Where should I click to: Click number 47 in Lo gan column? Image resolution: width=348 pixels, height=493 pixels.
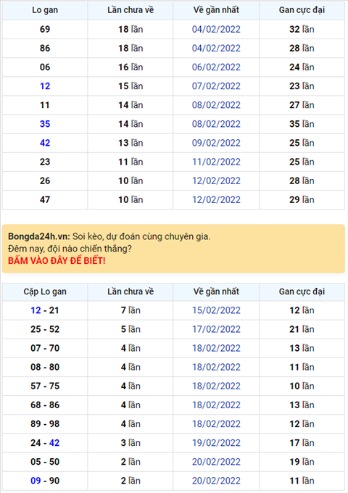[x=45, y=199]
